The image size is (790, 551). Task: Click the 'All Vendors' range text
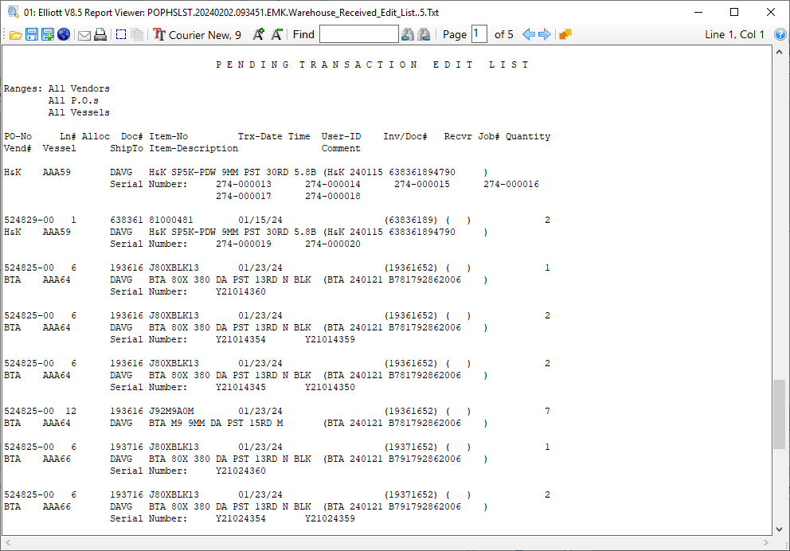pyautogui.click(x=79, y=88)
